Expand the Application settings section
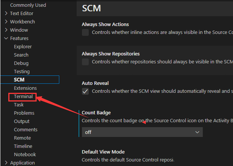 [6, 163]
